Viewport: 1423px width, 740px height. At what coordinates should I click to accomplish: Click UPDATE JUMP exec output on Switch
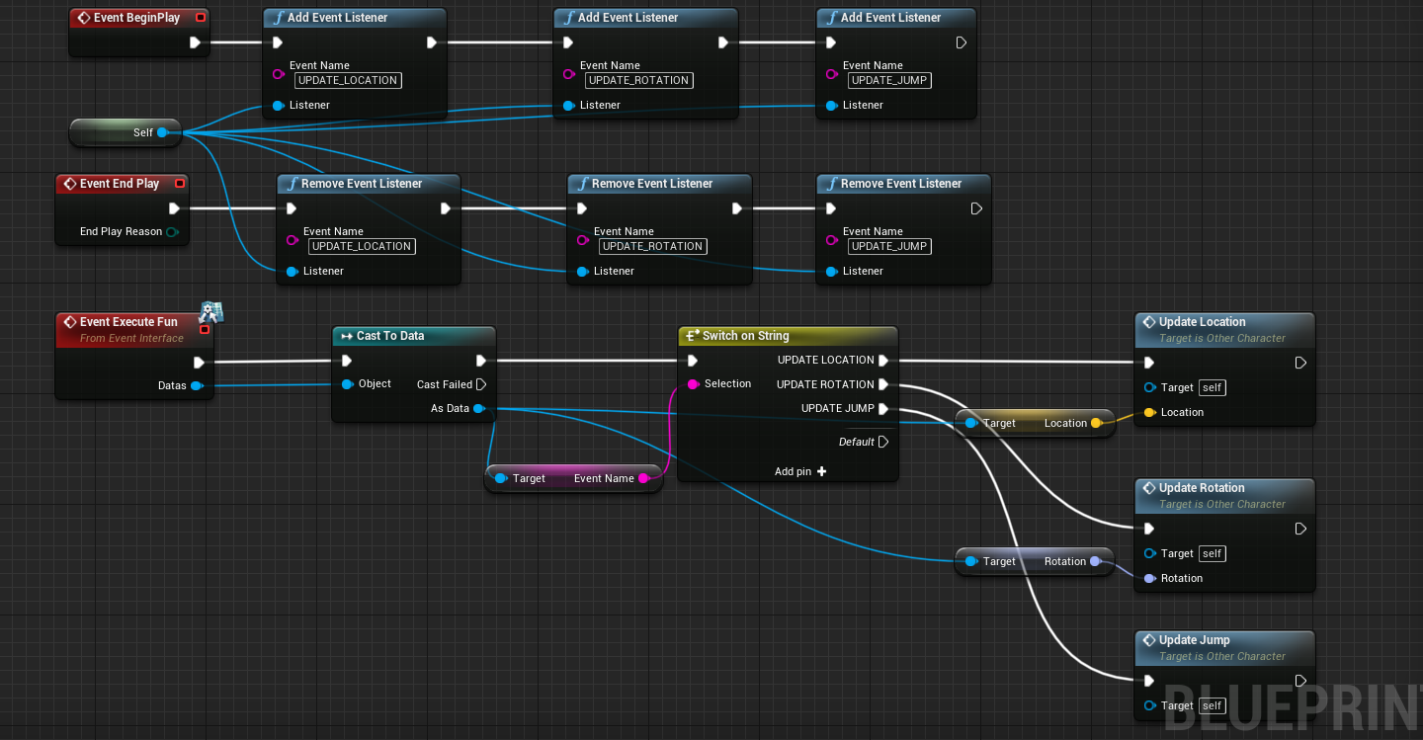883,409
